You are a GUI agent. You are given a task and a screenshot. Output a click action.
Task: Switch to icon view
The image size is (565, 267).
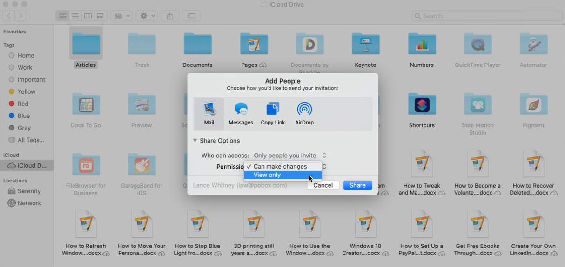(x=62, y=16)
